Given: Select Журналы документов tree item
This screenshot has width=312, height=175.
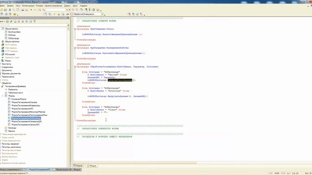Looking at the screenshot, I should click(11, 73).
